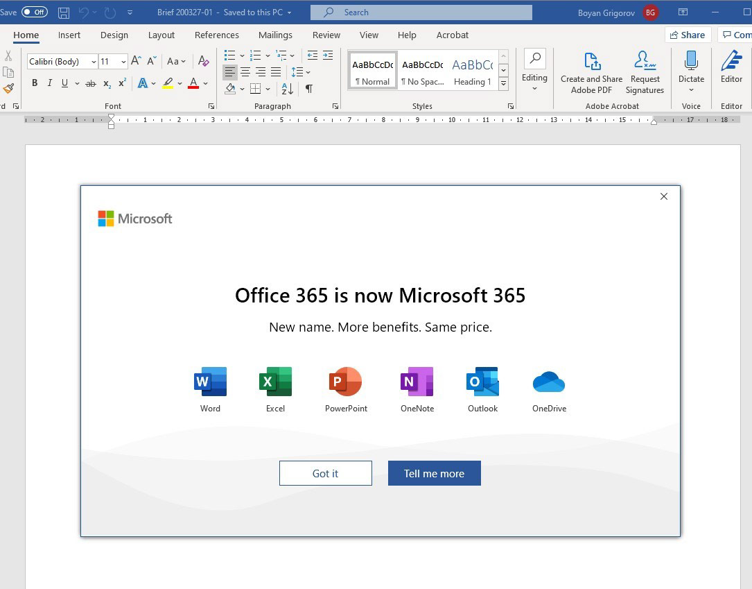Image resolution: width=752 pixels, height=589 pixels.
Task: Click the Got it button
Action: pyautogui.click(x=326, y=473)
